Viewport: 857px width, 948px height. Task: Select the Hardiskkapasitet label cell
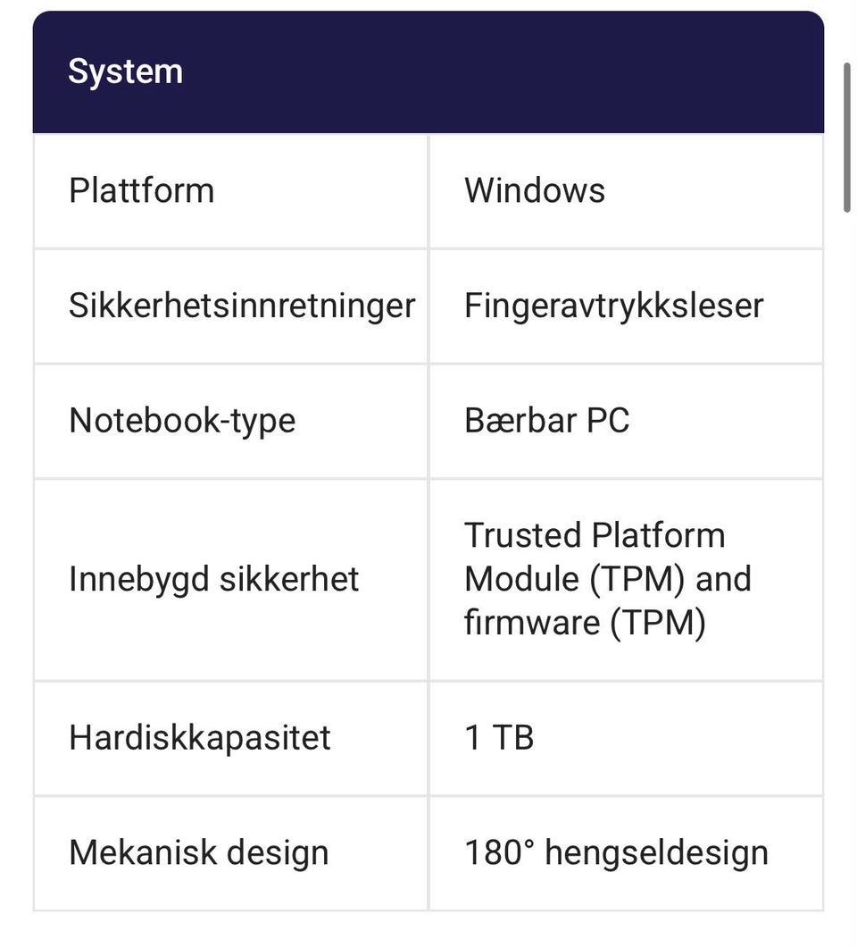pos(230,738)
